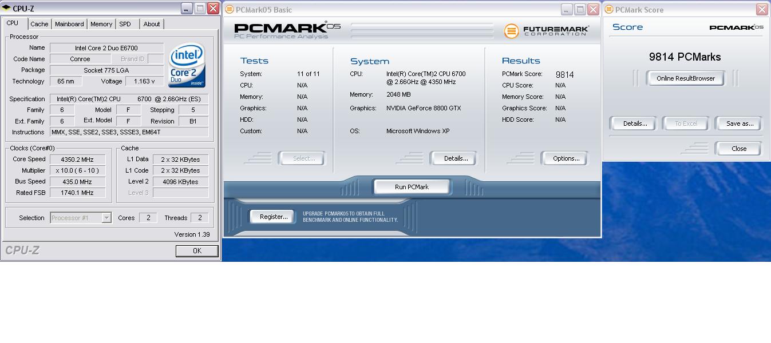Click the Voltage value 1.163 v
771x343 pixels.
144,81
